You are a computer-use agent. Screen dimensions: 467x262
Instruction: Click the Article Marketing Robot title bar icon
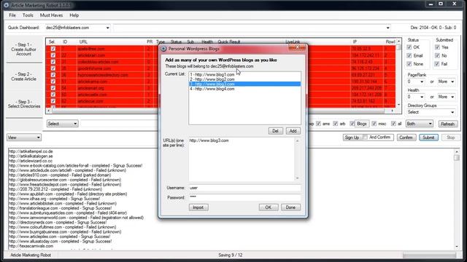[x=6, y=5]
